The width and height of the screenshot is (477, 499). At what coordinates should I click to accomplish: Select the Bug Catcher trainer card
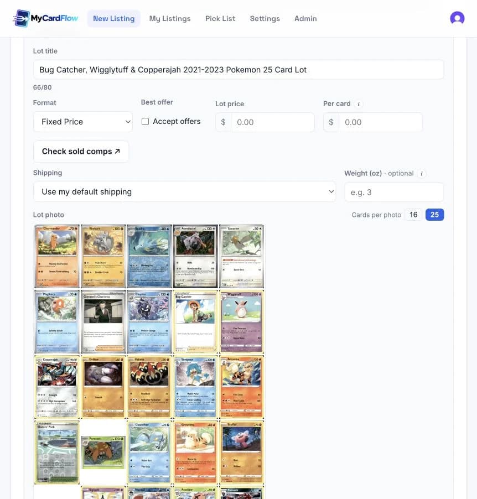coord(195,321)
